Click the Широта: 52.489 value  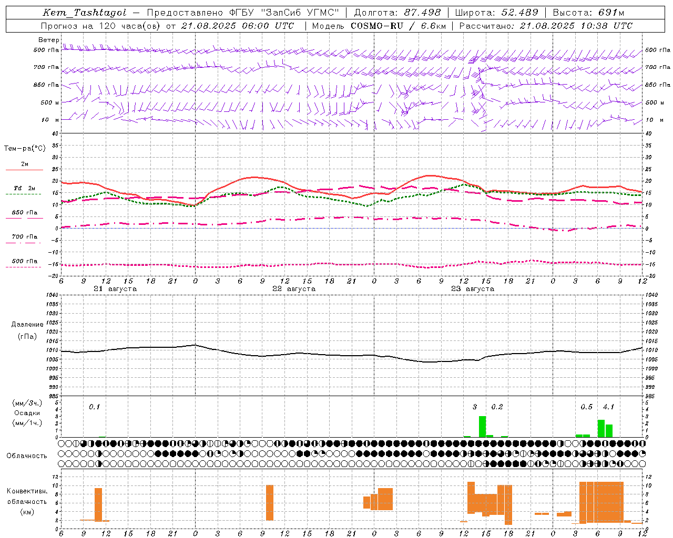click(x=496, y=13)
